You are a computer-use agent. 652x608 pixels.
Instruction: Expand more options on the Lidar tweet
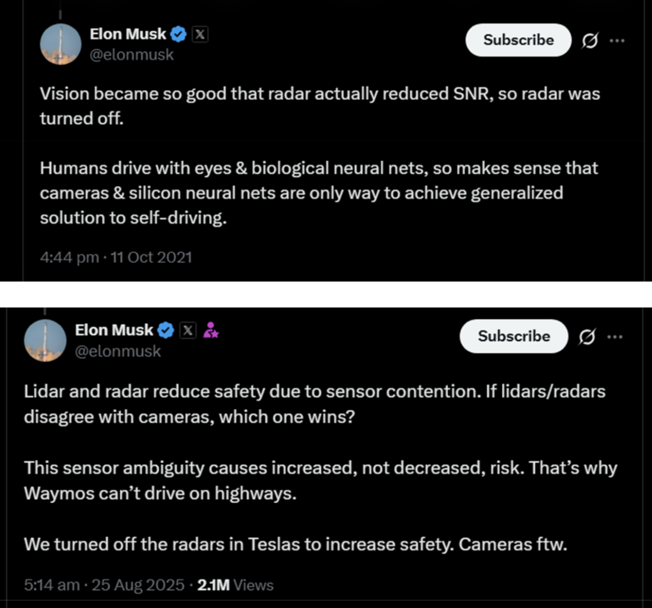coord(615,337)
